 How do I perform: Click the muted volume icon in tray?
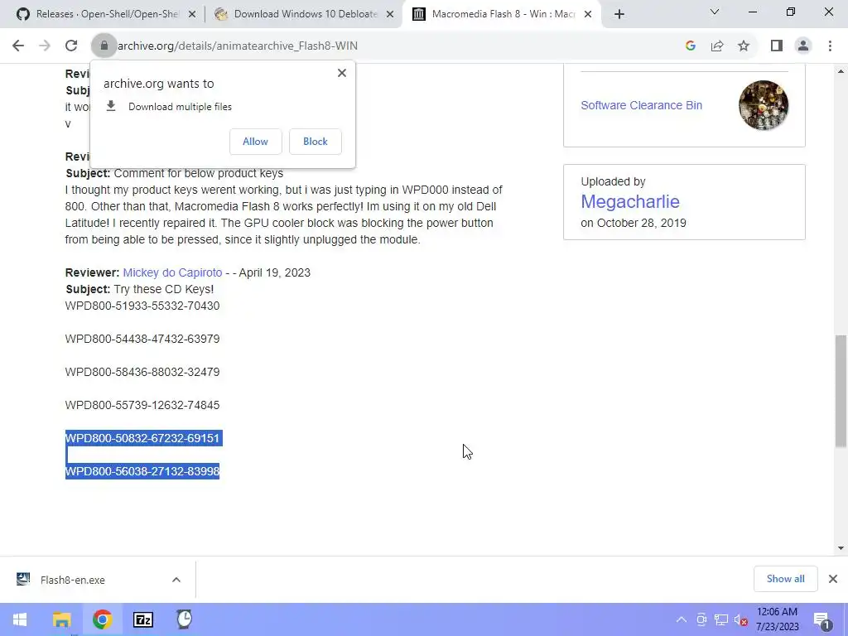(741, 619)
